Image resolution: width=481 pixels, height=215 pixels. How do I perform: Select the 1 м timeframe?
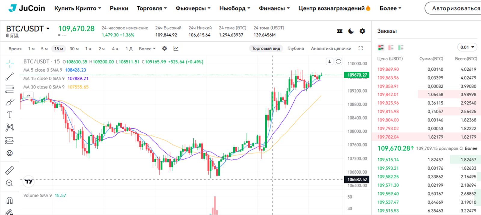point(31,49)
